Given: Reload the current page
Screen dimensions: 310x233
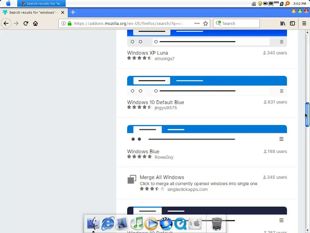Looking at the screenshot, I should 26,23.
